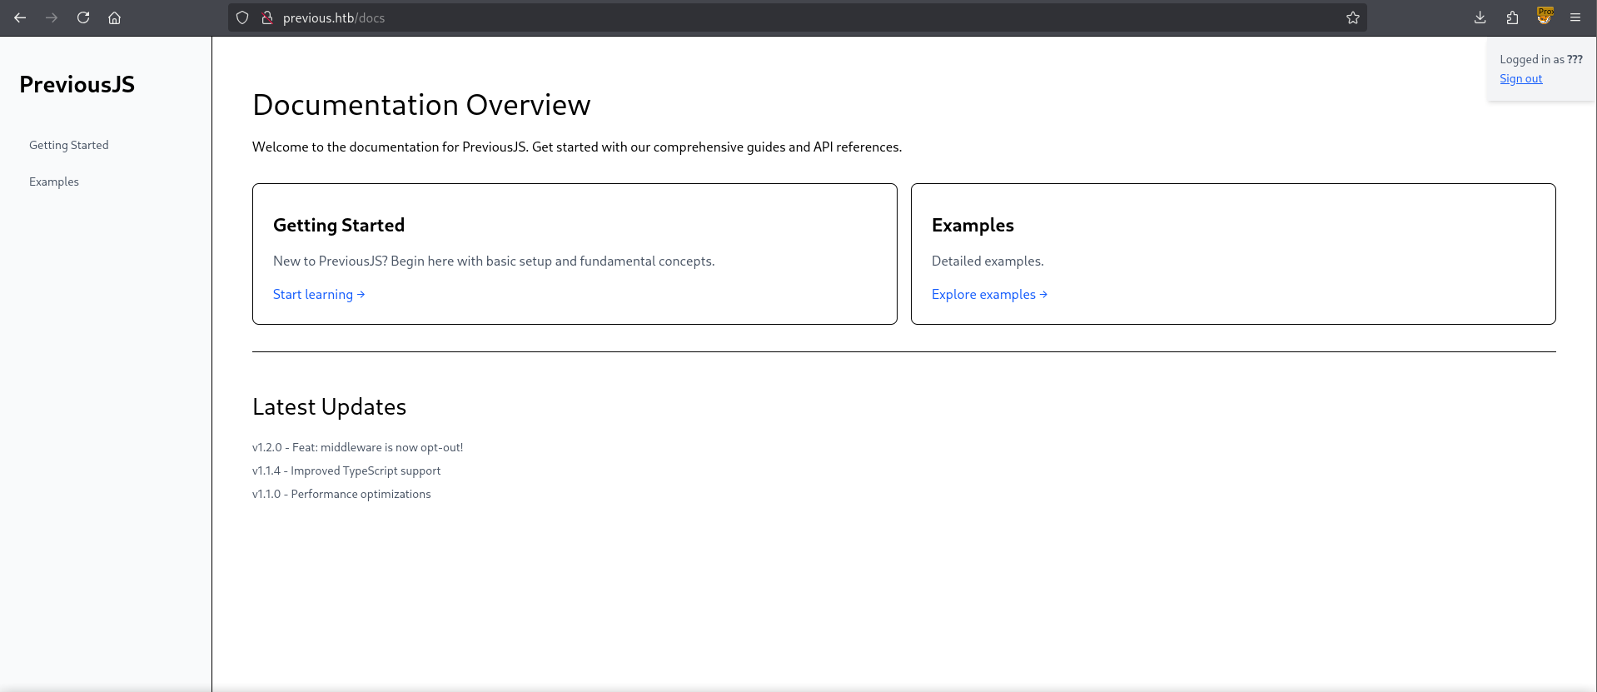Click the Detailed examples description text

988,261
